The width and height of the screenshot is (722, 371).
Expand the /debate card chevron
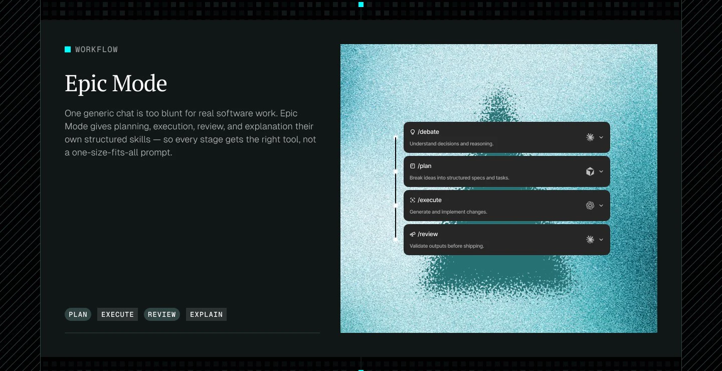point(601,137)
